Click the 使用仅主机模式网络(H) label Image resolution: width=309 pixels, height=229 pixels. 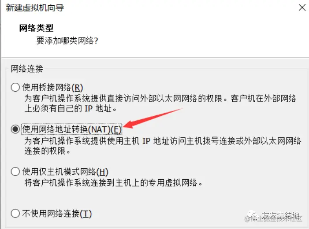(65, 172)
